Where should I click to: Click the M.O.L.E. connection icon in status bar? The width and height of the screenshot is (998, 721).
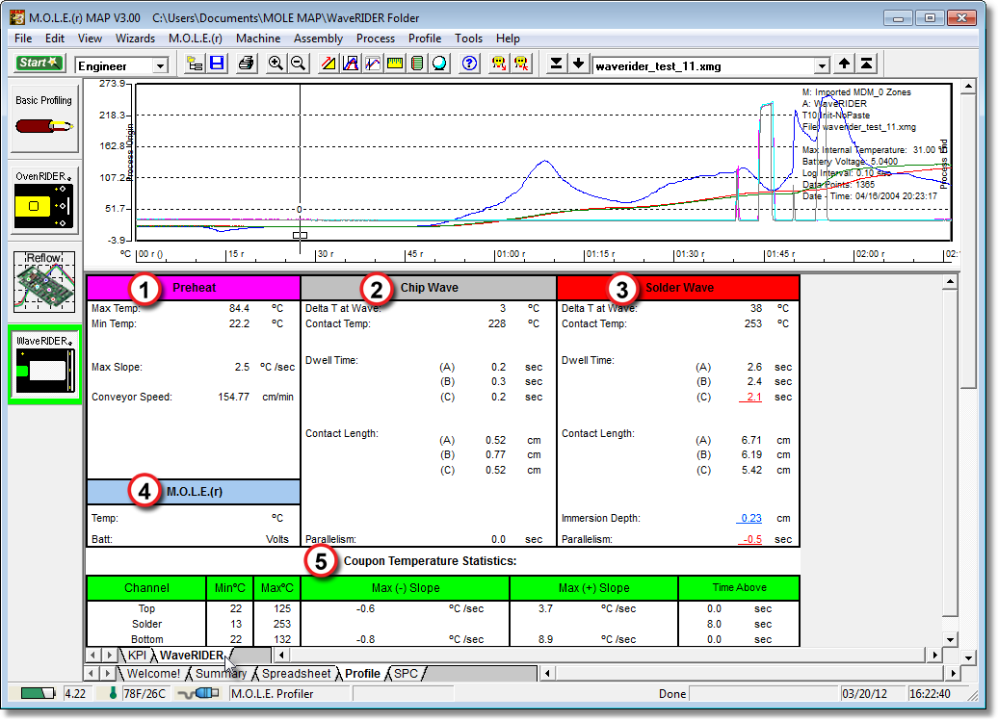tap(198, 693)
